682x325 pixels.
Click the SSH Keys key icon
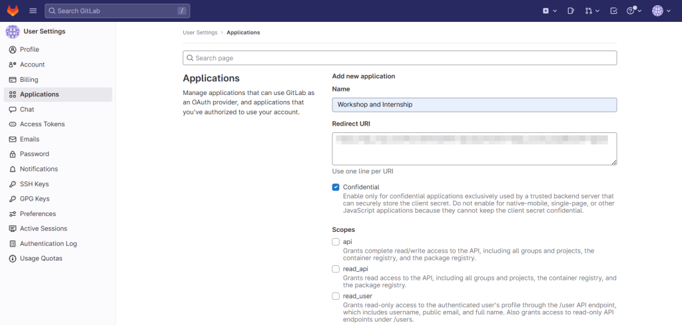[x=13, y=184]
